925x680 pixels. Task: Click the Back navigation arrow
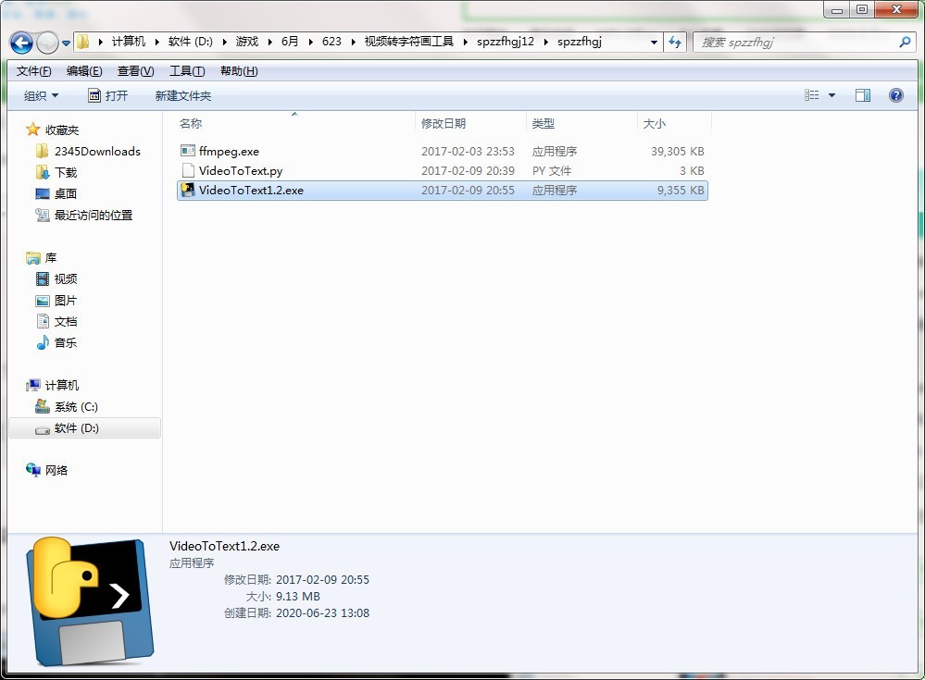pyautogui.click(x=22, y=43)
